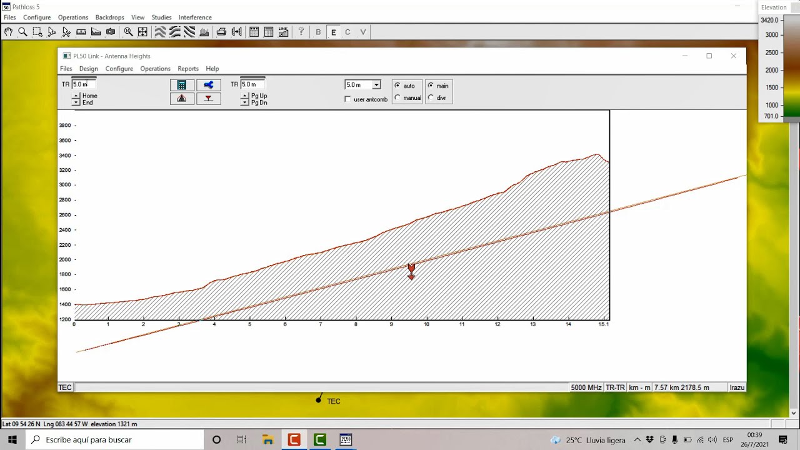Screen dimensions: 800x450
Task: Click the red reflection point icon button
Action: coord(209,98)
